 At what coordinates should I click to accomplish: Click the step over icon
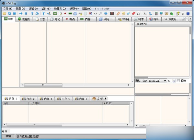(37, 14)
